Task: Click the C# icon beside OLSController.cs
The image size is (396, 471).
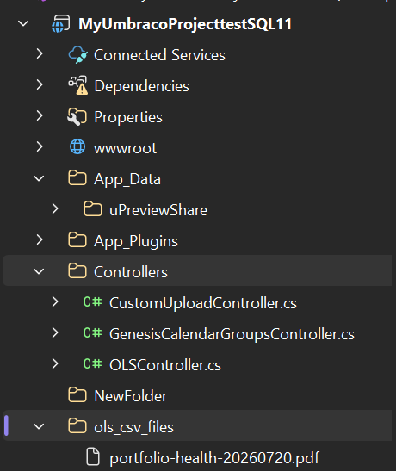Action: tap(93, 363)
